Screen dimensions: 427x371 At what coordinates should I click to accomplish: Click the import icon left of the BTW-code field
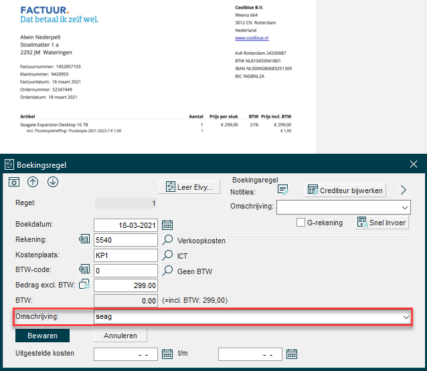(x=84, y=269)
